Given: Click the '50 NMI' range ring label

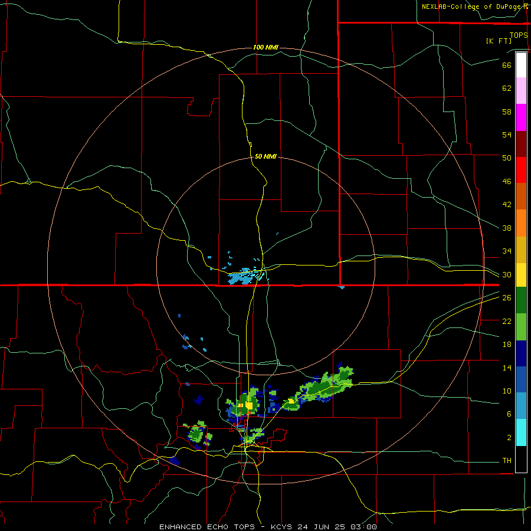Looking at the screenshot, I should click(265, 156).
